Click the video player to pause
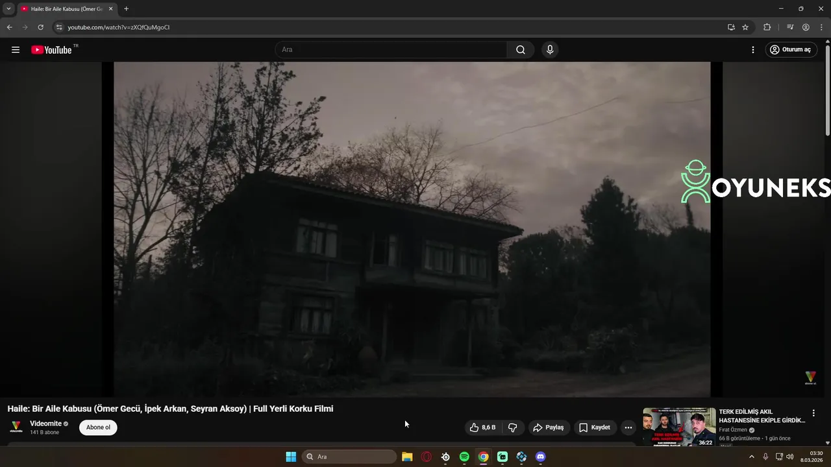831x467 pixels. 412,229
